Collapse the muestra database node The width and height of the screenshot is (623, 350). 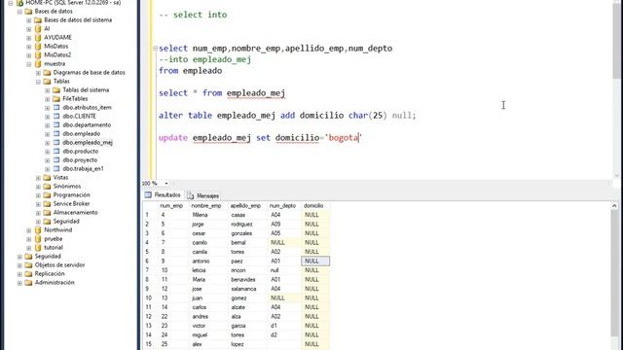point(29,64)
